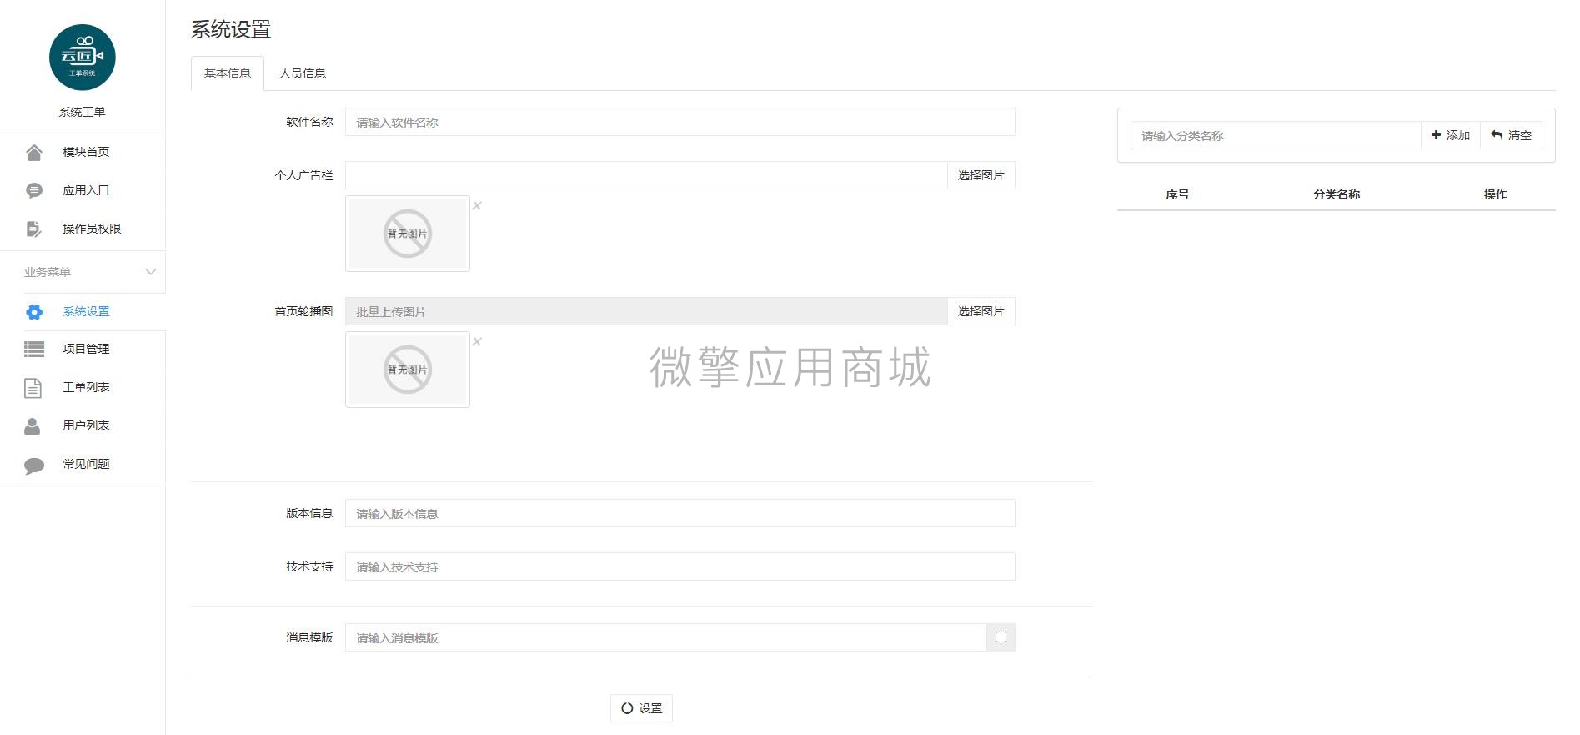Click the 添加 category button
1580x735 pixels.
tap(1451, 135)
